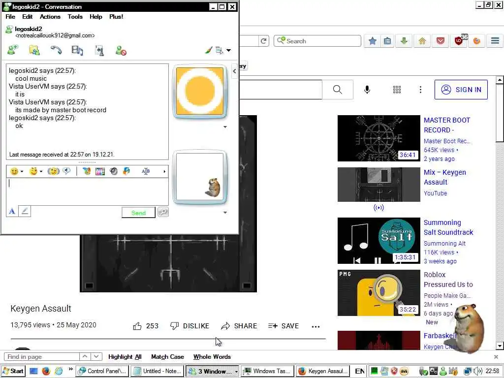The width and height of the screenshot is (504, 378).
Task: Open Firefox downloads arrow icon
Action: click(404, 41)
